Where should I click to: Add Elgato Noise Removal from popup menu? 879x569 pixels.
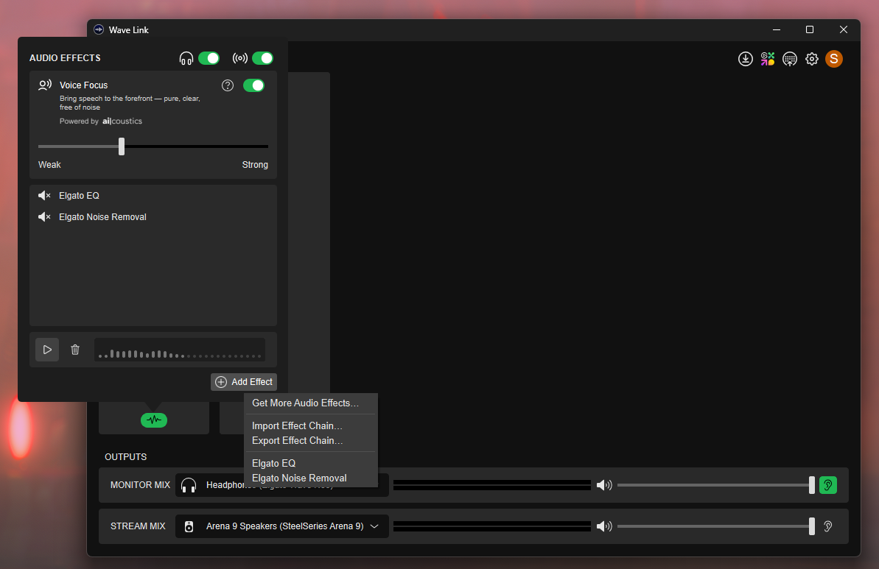point(299,478)
